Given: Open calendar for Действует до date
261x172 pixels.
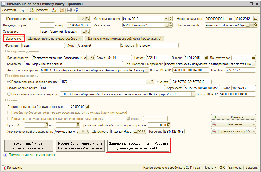Looking at the screenshot, I should pos(254,58).
